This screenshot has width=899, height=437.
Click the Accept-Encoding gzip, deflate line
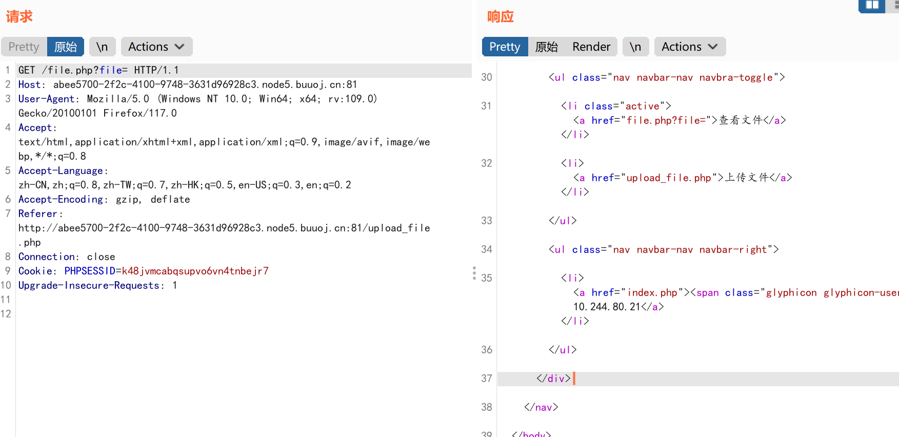pyautogui.click(x=104, y=199)
